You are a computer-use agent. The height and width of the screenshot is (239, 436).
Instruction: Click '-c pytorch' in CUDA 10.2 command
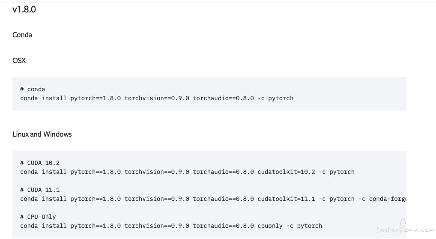pyautogui.click(x=337, y=172)
